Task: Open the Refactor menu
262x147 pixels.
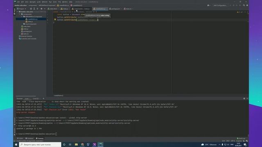Action: pos(45,2)
